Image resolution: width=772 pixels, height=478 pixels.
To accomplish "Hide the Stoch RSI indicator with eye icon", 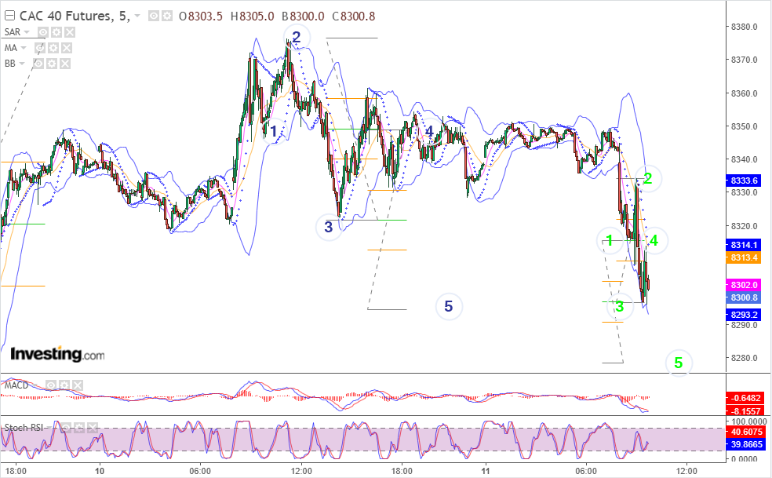I will 66,428.
